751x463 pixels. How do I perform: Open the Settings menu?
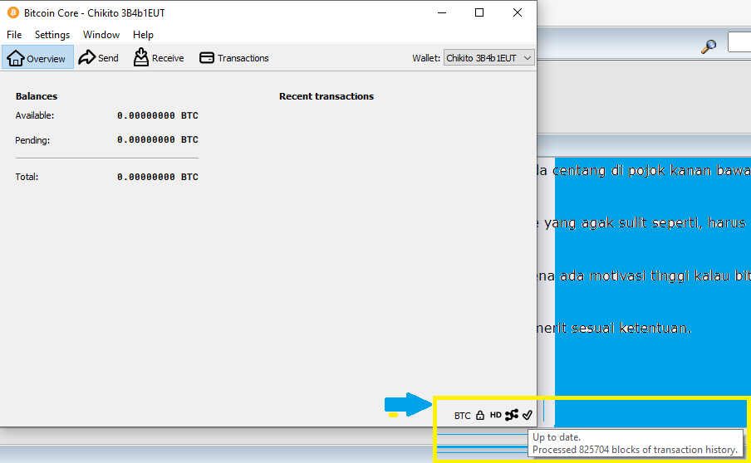click(x=52, y=35)
